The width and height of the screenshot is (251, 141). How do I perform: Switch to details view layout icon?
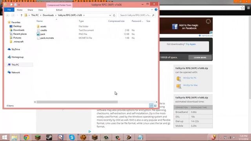pos(151,105)
